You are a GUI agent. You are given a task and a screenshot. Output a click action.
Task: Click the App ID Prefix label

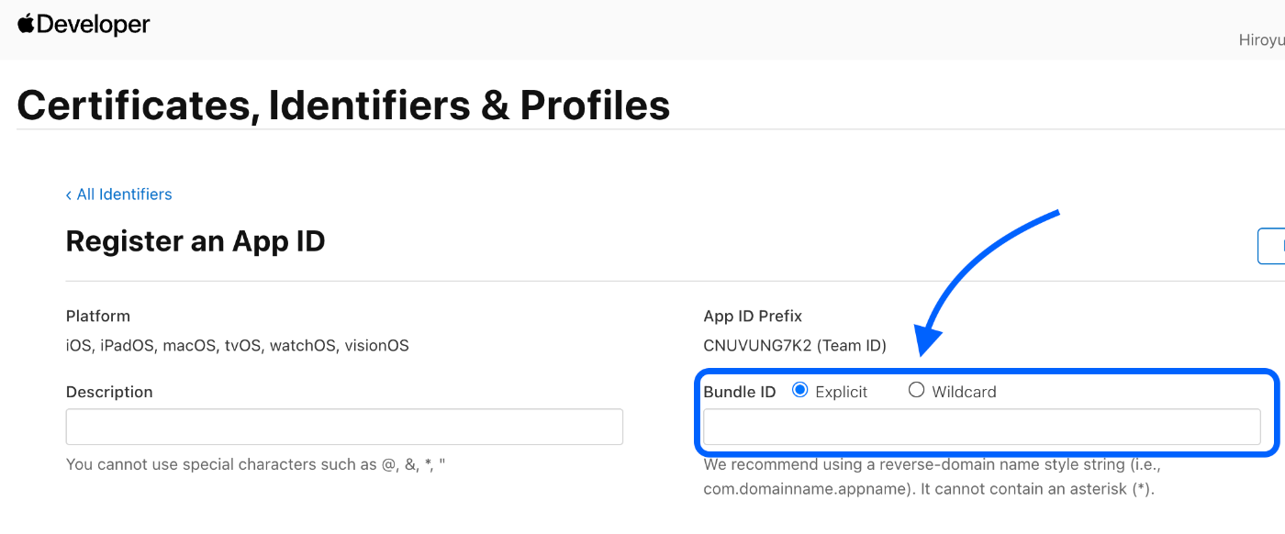coord(753,317)
